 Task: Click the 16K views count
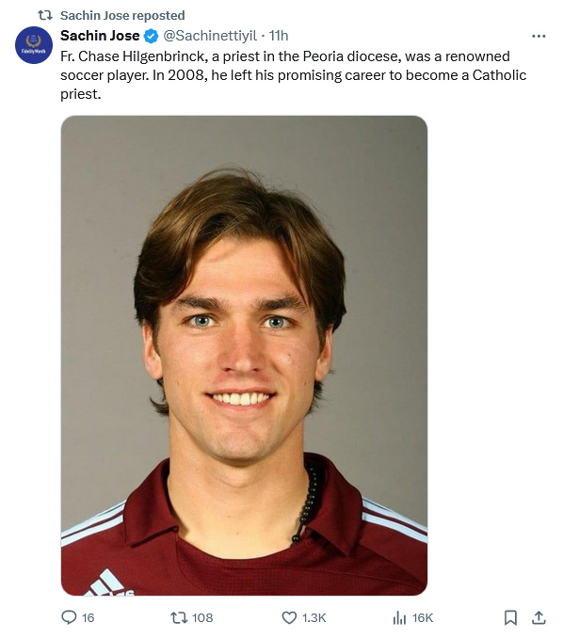(423, 618)
